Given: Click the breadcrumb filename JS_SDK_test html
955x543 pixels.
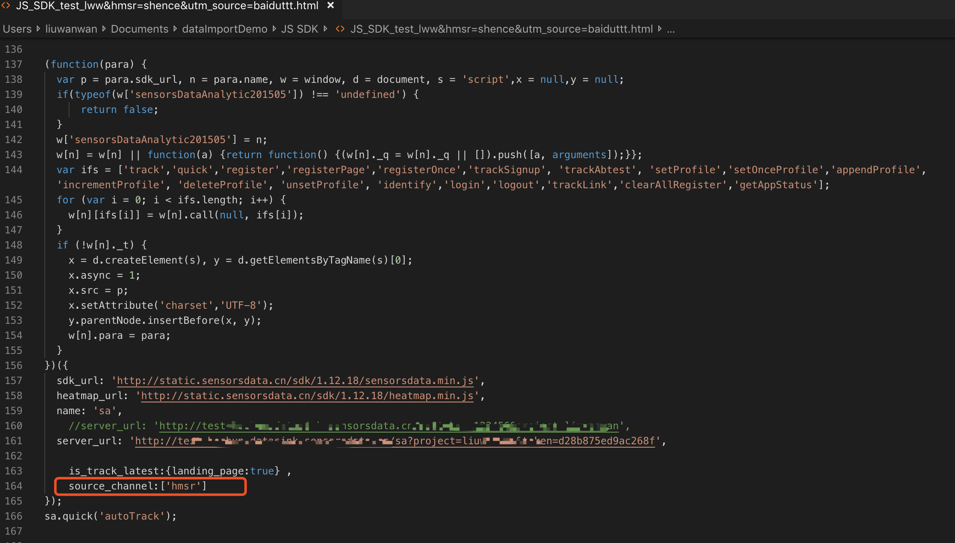Looking at the screenshot, I should tap(501, 29).
